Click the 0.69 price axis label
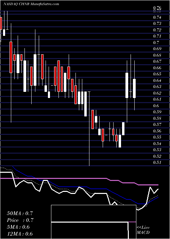This screenshot has width=170, height=239. coord(157,49)
